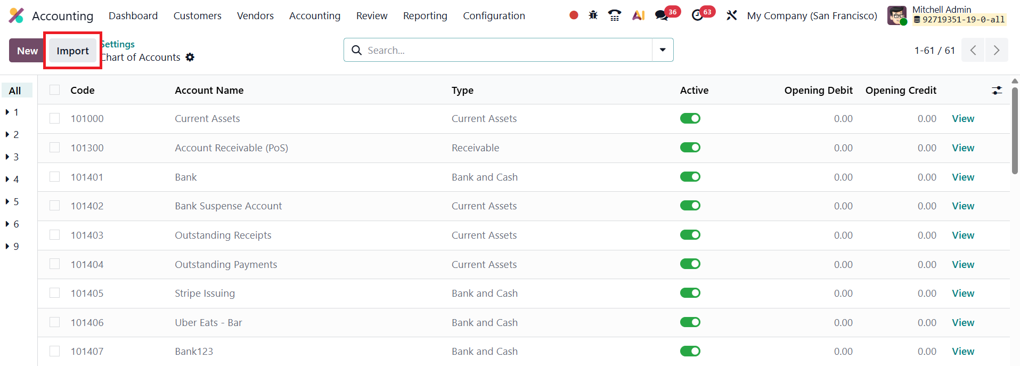Screen dimensions: 1020x366
Task: Tick the select-all checkbox in header
Action: (55, 90)
